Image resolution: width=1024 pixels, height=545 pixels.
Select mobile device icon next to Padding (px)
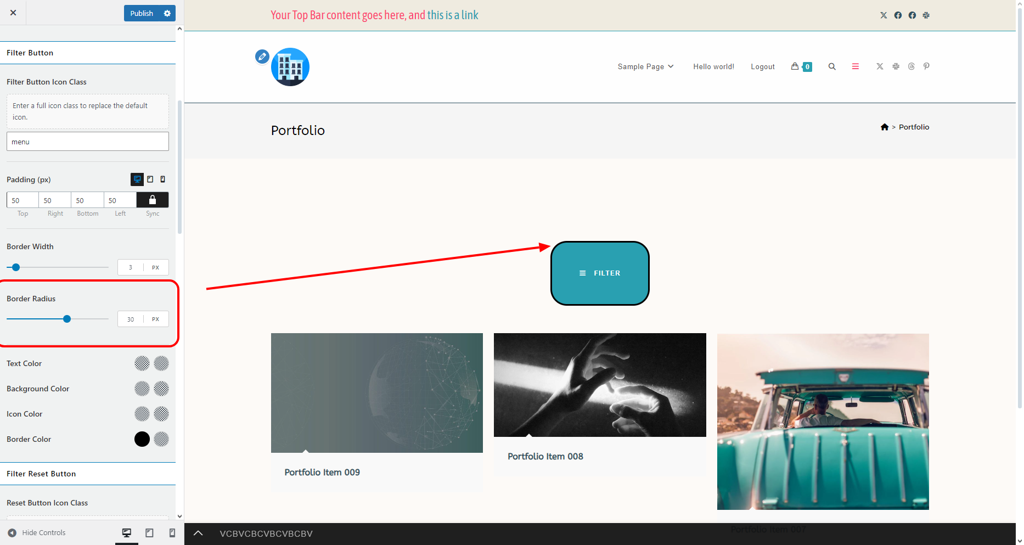162,179
